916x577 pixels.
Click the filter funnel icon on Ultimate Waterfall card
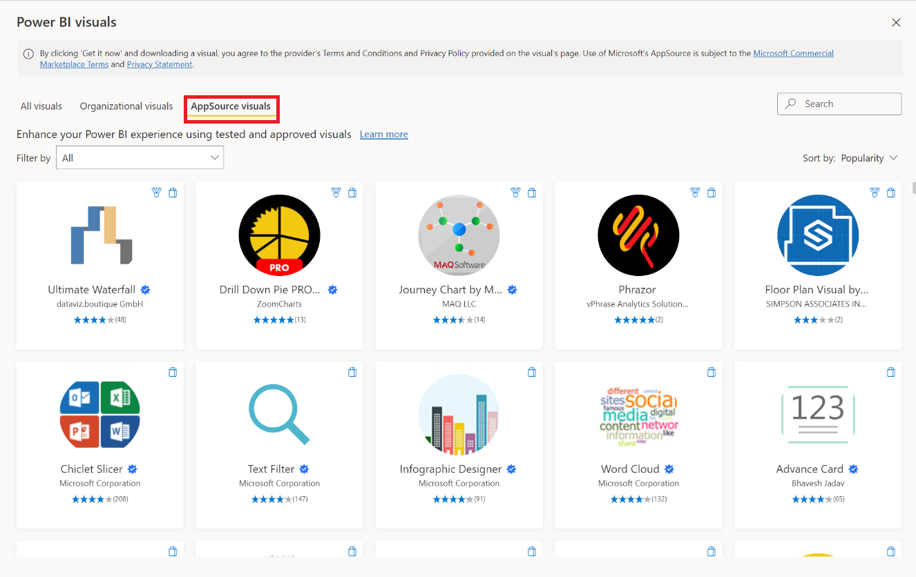pyautogui.click(x=156, y=193)
